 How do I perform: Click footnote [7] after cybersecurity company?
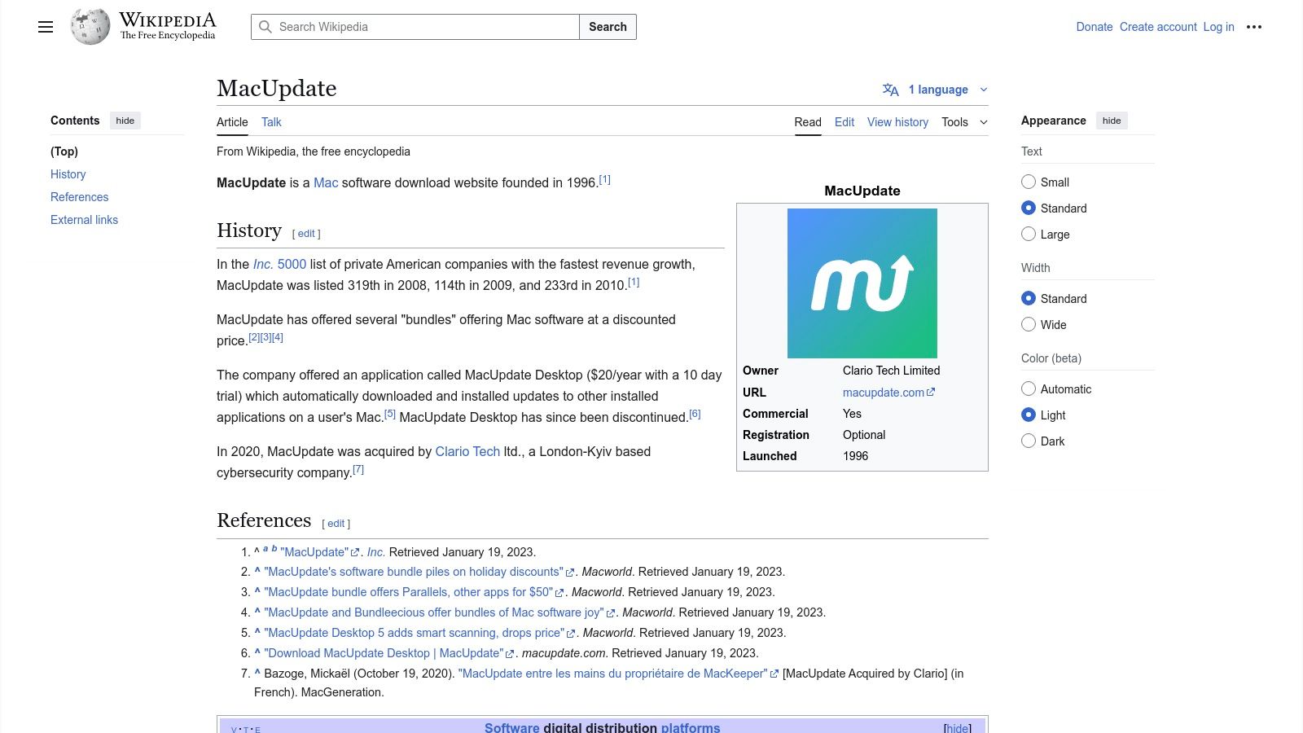click(358, 469)
